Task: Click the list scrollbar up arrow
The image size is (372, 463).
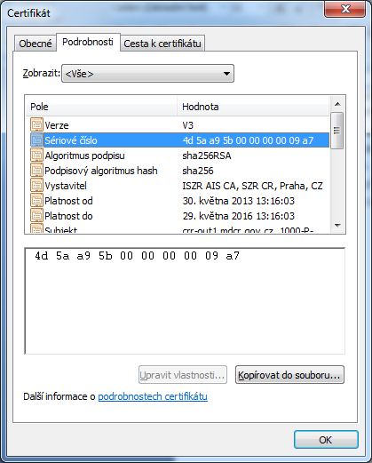Action: 337,104
